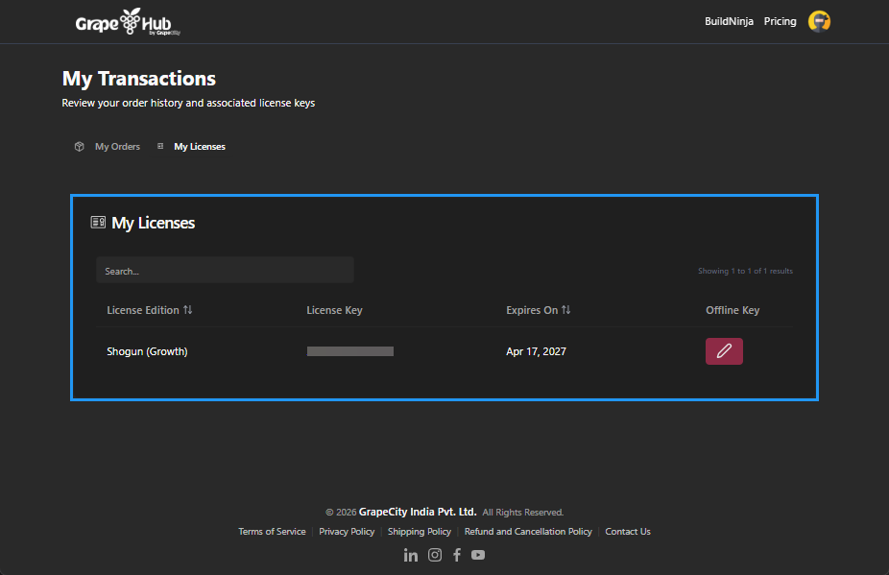Open YouTube via footer icon
The height and width of the screenshot is (575, 889).
tap(478, 555)
